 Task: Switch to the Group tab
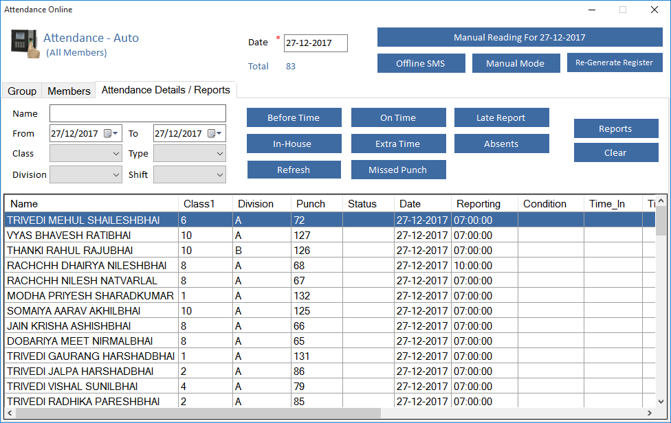tap(22, 91)
